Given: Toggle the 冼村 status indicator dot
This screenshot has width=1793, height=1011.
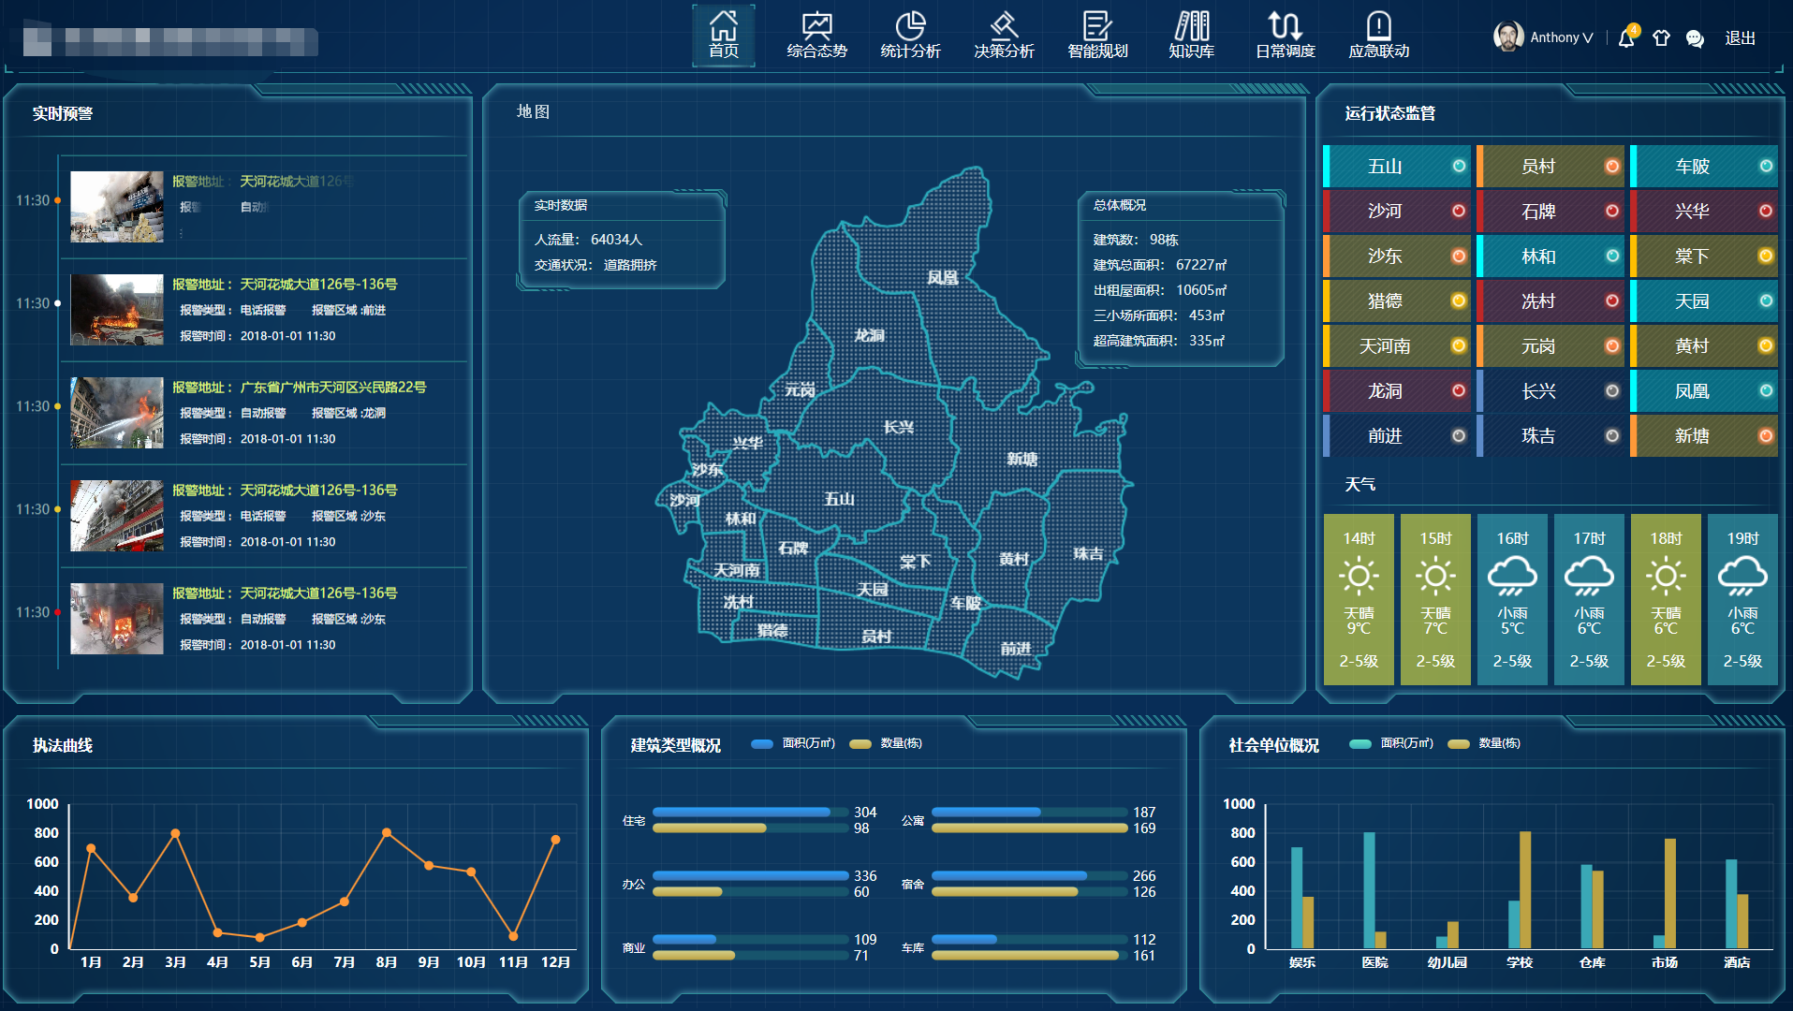Looking at the screenshot, I should pos(1612,300).
